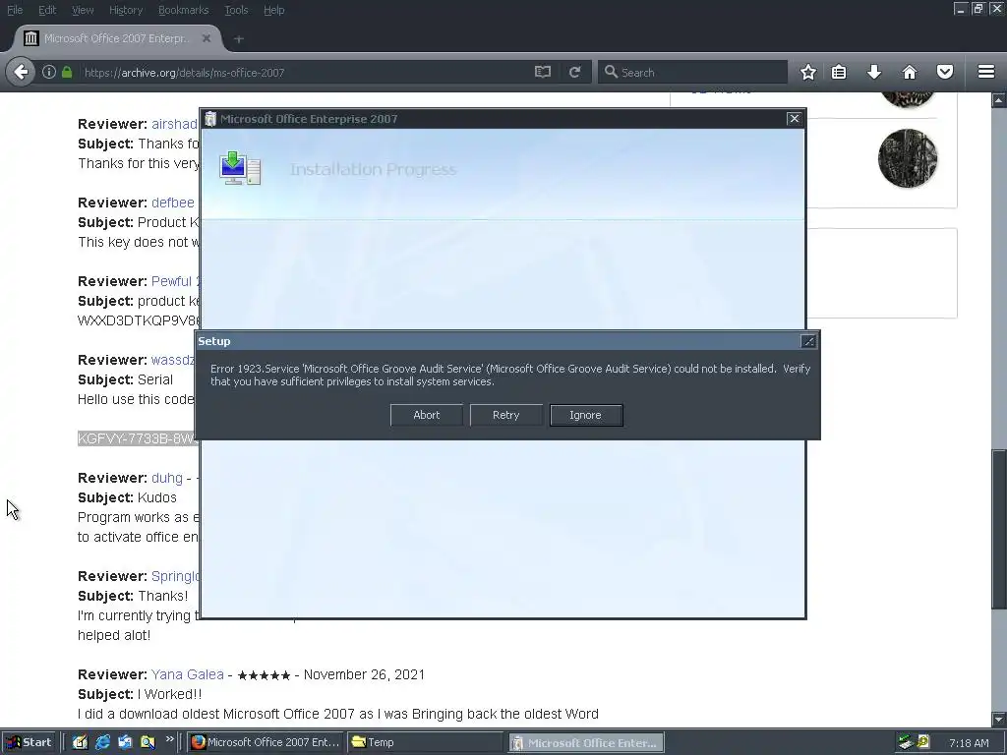The height and width of the screenshot is (755, 1007).
Task: Reload the page with the refresh icon
Action: click(574, 72)
